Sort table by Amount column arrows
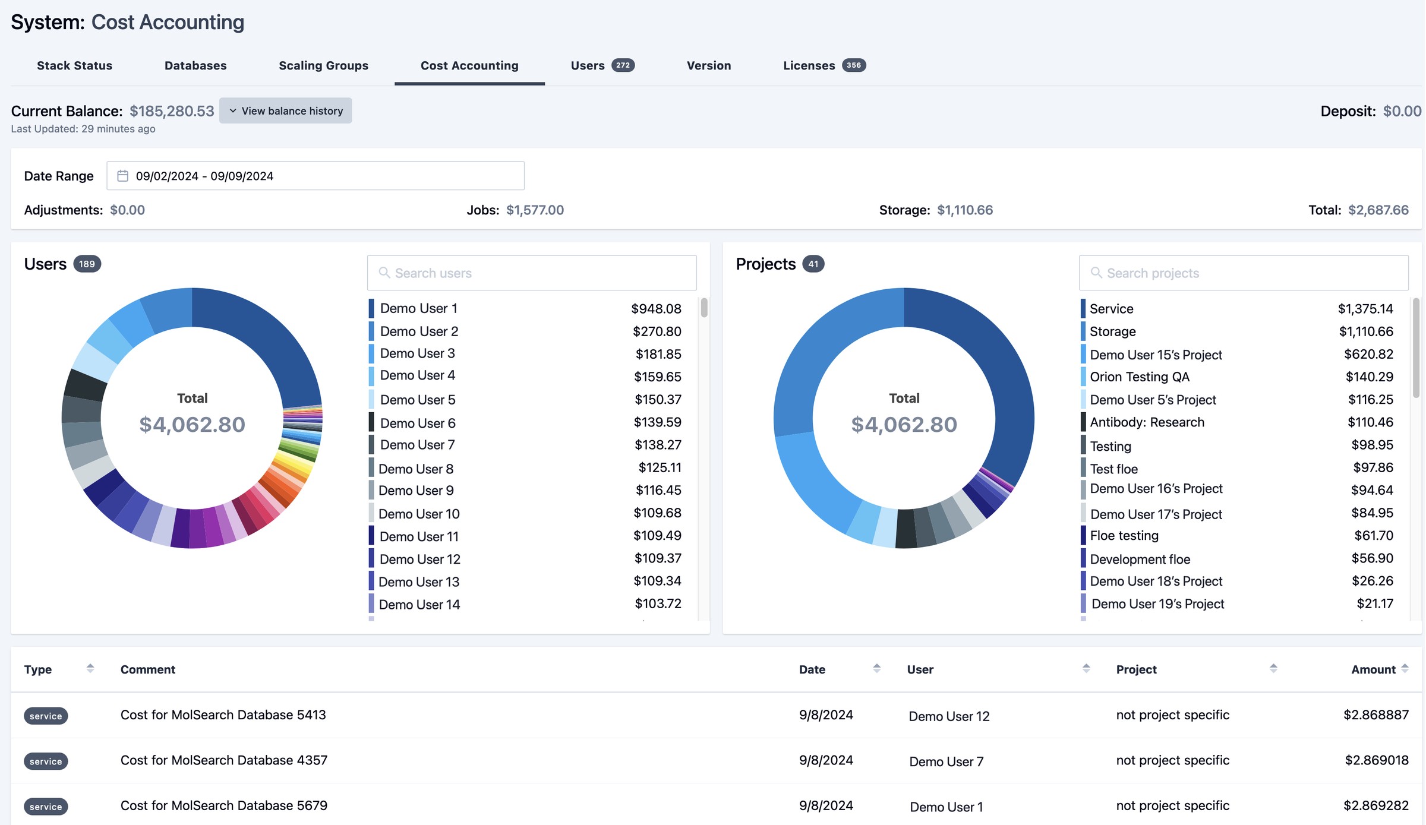The height and width of the screenshot is (825, 1426). (x=1405, y=669)
